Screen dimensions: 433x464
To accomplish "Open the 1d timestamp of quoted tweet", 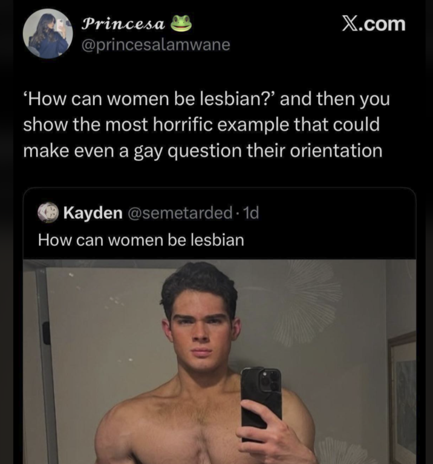I will [x=251, y=213].
